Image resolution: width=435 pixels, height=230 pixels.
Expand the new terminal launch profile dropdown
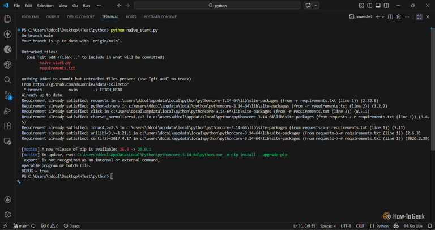click(x=383, y=17)
